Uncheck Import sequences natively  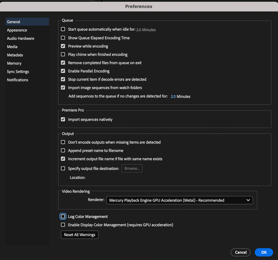63,119
